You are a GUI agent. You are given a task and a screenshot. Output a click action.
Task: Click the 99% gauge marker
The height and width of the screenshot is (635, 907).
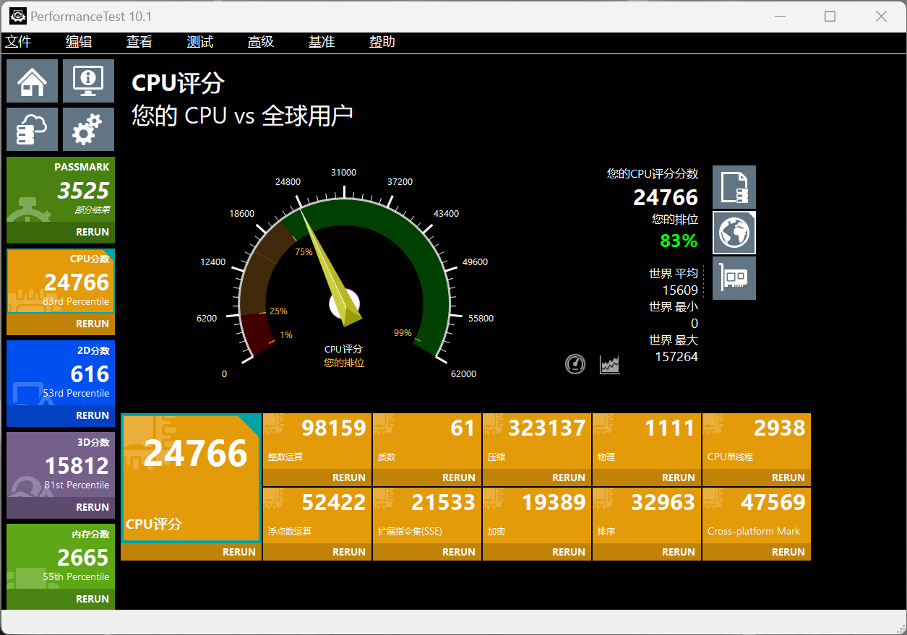coord(403,333)
